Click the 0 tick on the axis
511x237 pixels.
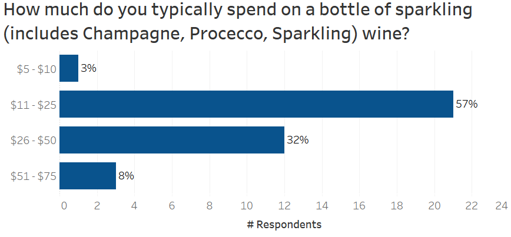coord(64,205)
